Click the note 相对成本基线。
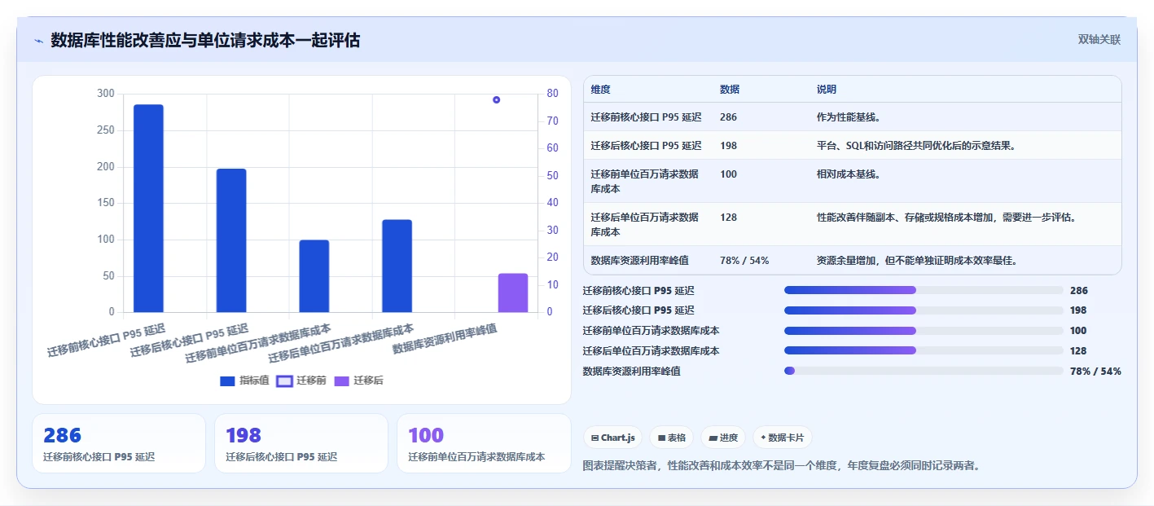The height and width of the screenshot is (506, 1154). tap(849, 174)
